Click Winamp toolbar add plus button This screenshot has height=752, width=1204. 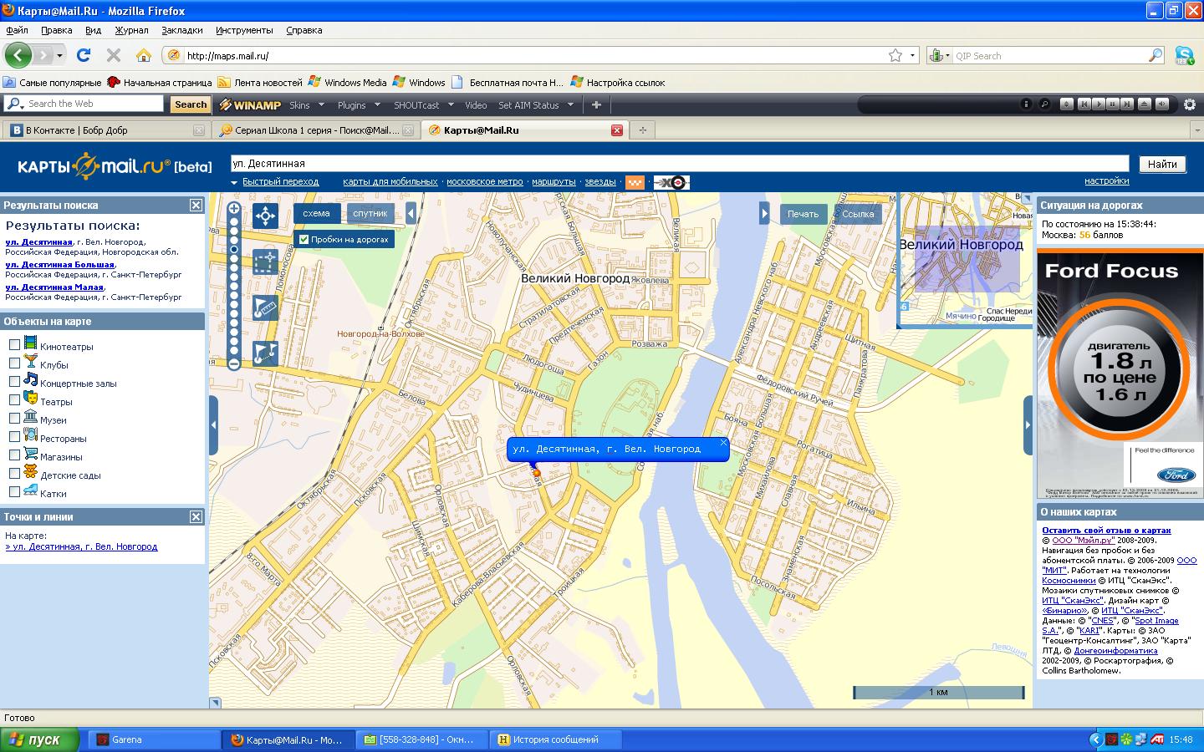pos(596,104)
